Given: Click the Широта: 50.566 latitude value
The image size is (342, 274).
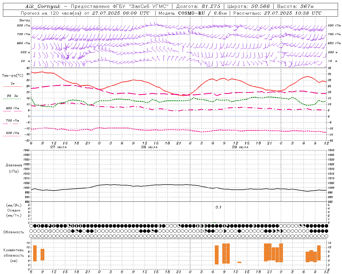Looking at the screenshot, I should click(x=248, y=6).
